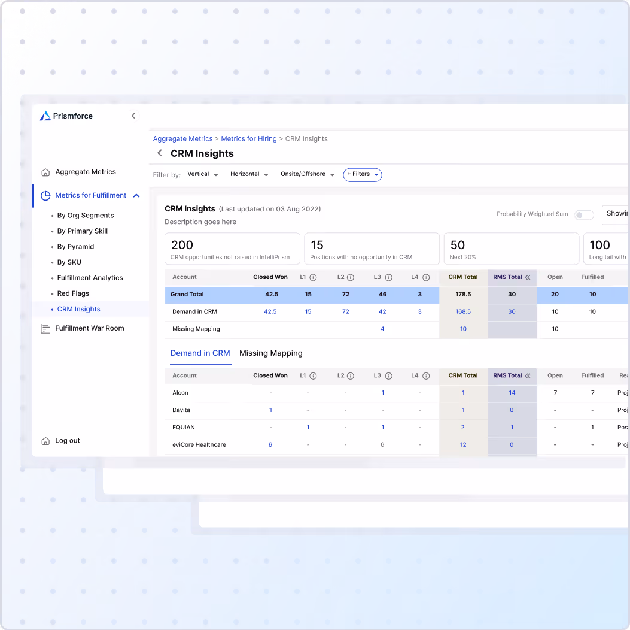Click the info icon beside the L4 column
Screen dimensions: 630x630
427,277
